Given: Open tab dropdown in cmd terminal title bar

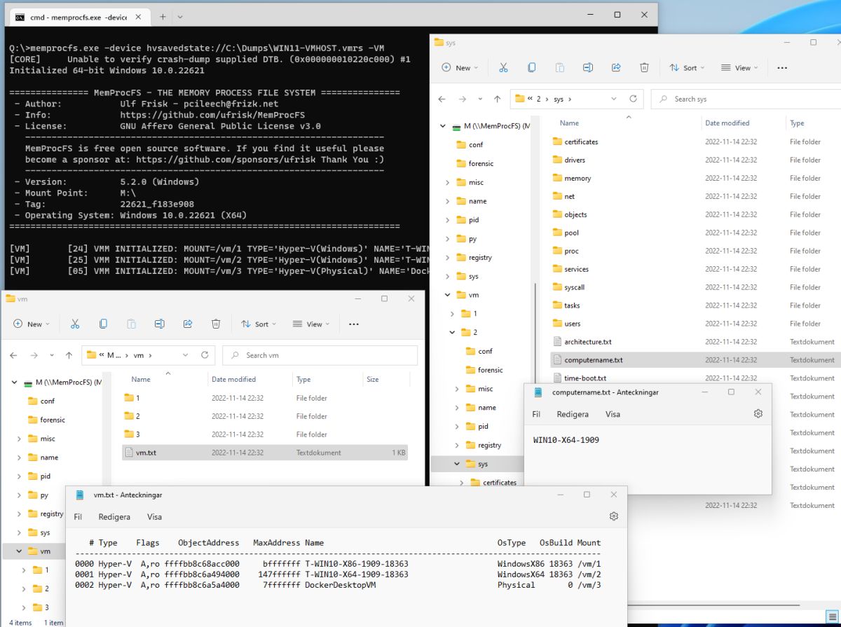Looking at the screenshot, I should click(180, 15).
